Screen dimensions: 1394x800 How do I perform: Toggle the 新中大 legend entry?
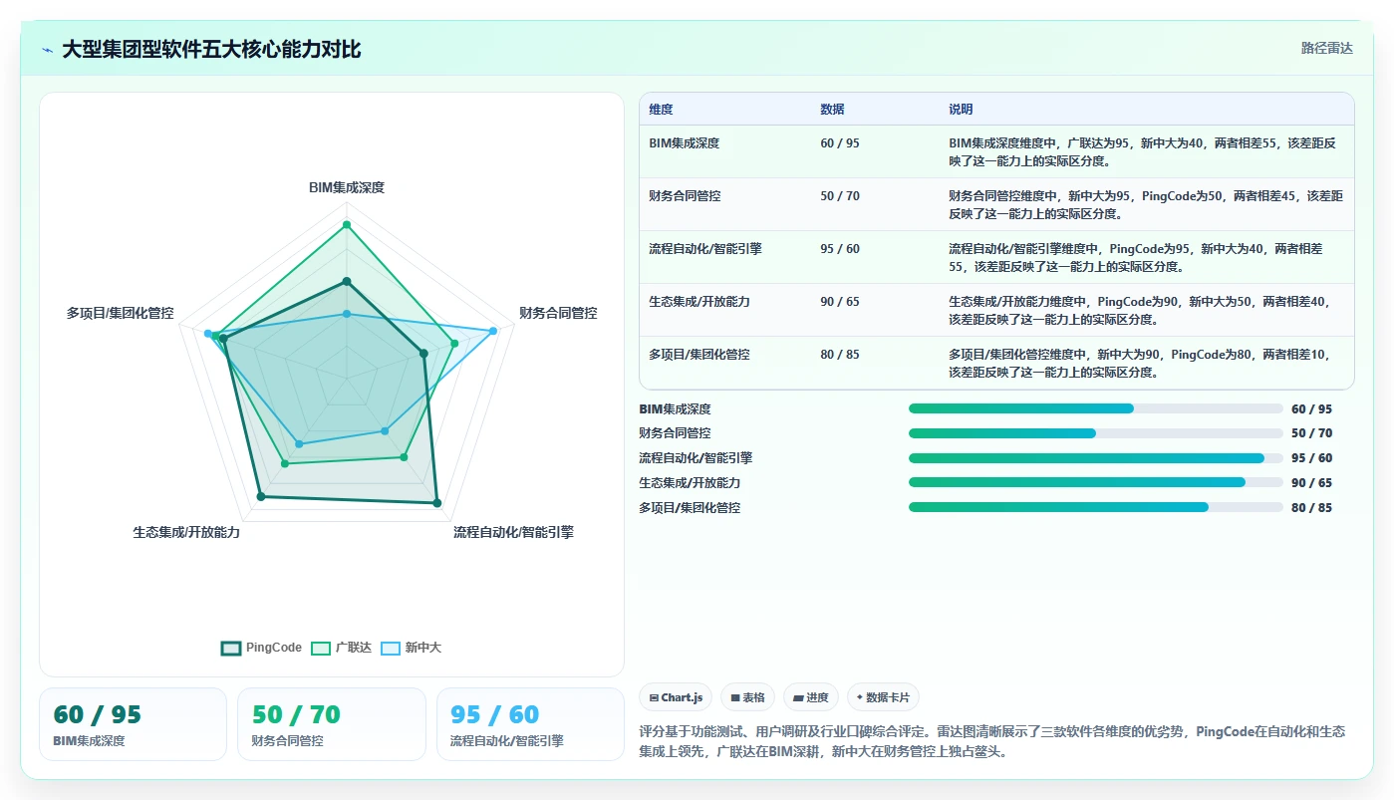tap(411, 648)
